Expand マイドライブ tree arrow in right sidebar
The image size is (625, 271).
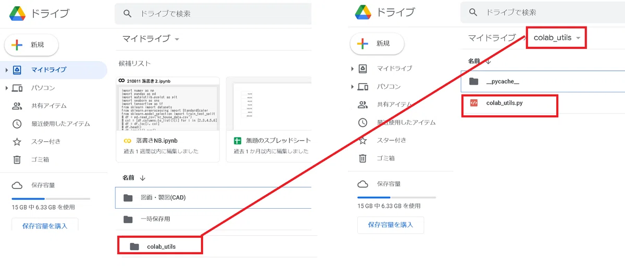tap(352, 68)
